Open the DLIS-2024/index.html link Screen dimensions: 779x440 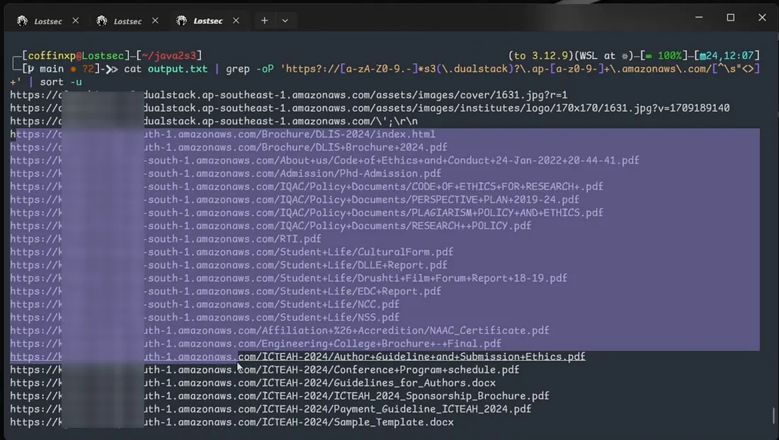[x=222, y=134]
